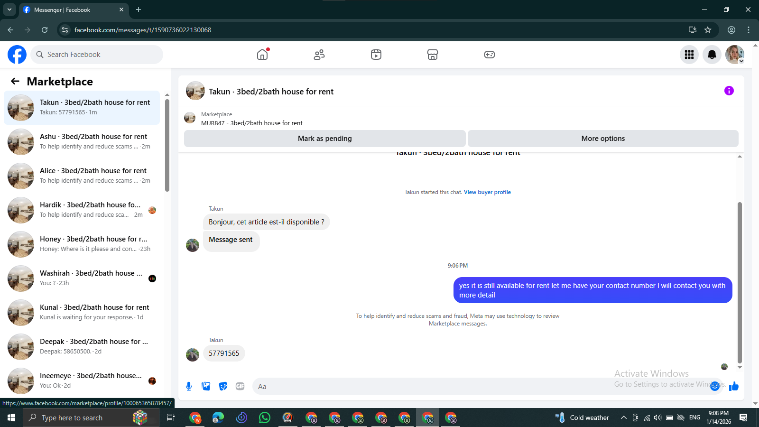Open the Chrome three-dot menu

[x=749, y=30]
